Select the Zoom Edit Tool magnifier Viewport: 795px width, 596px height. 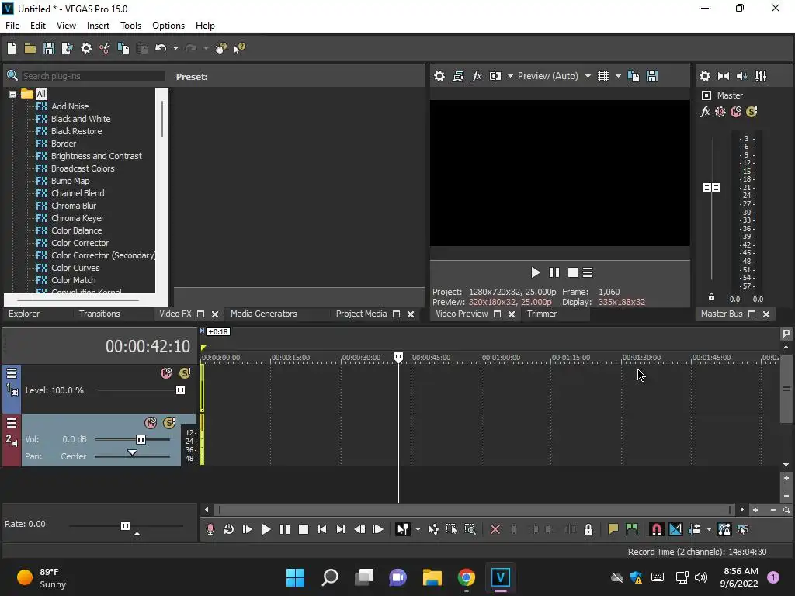point(470,529)
